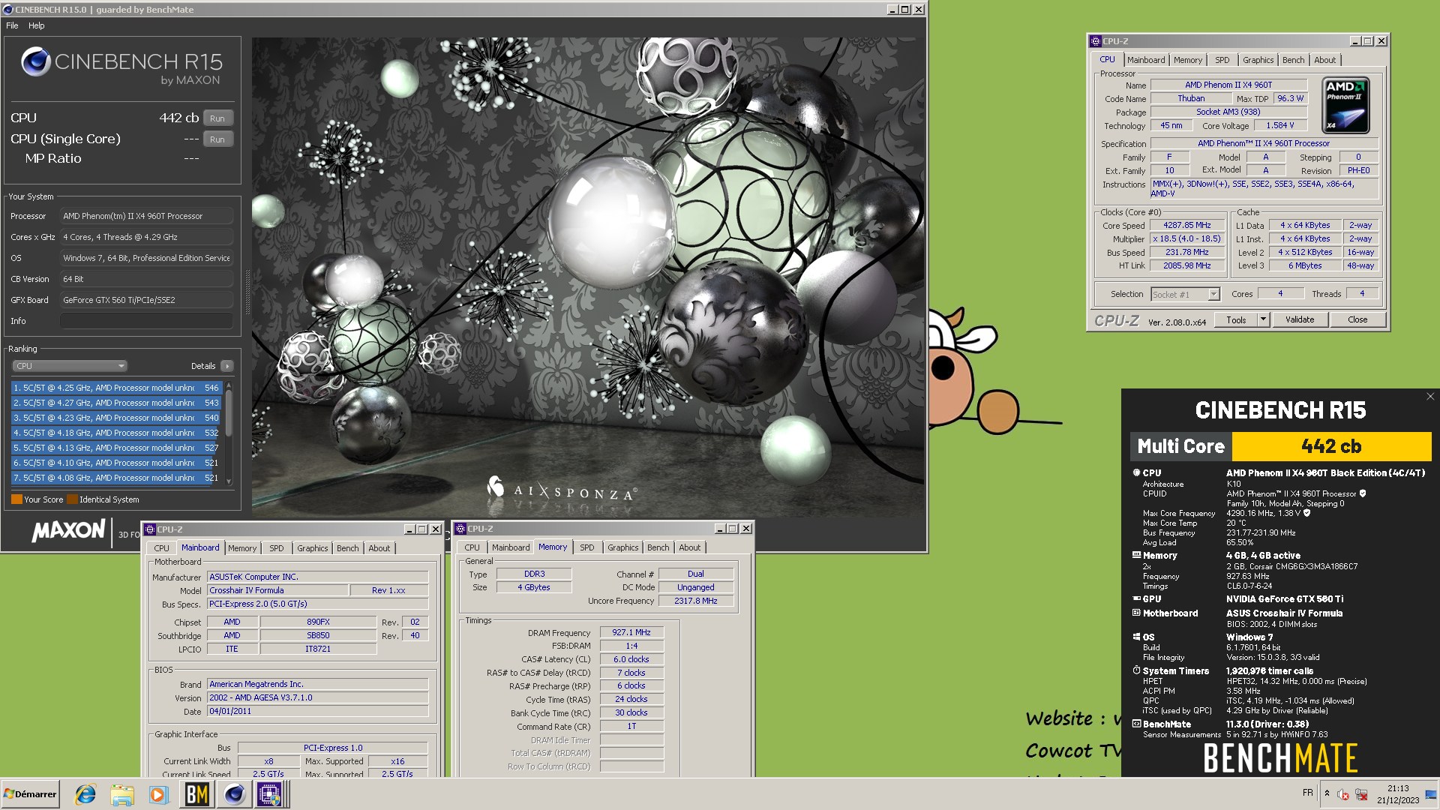
Task: Click the GeForce GTX 560 Ti GFX Board field
Action: tap(146, 300)
